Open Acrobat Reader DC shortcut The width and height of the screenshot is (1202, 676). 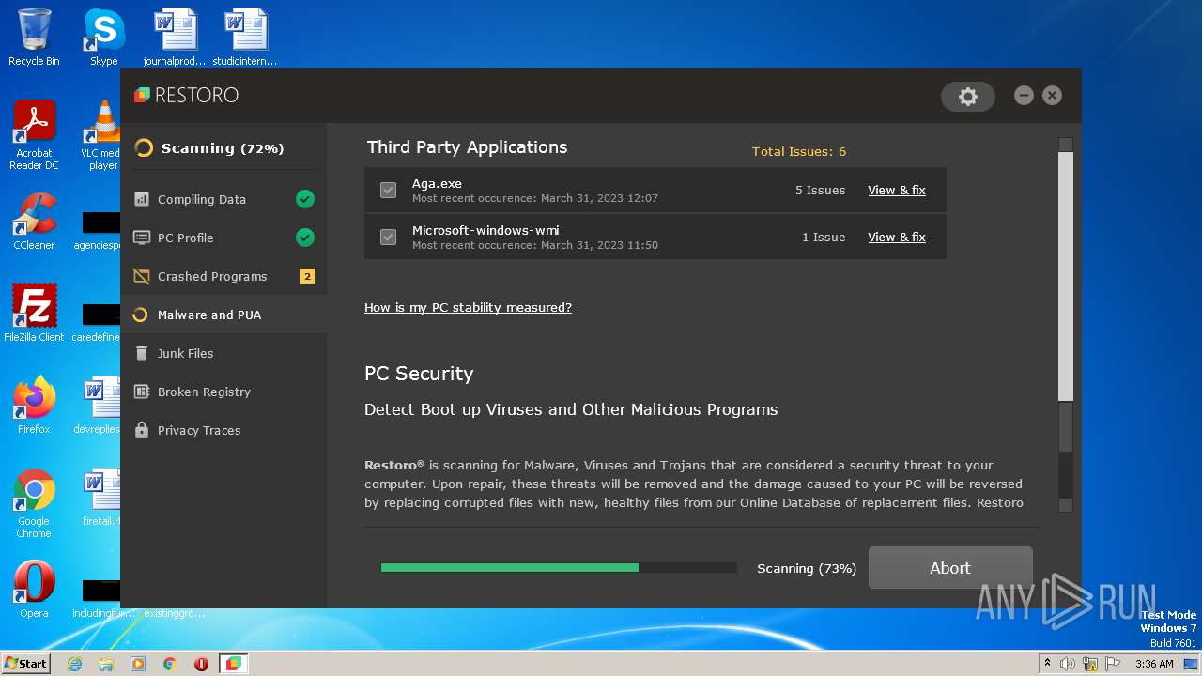(x=34, y=136)
